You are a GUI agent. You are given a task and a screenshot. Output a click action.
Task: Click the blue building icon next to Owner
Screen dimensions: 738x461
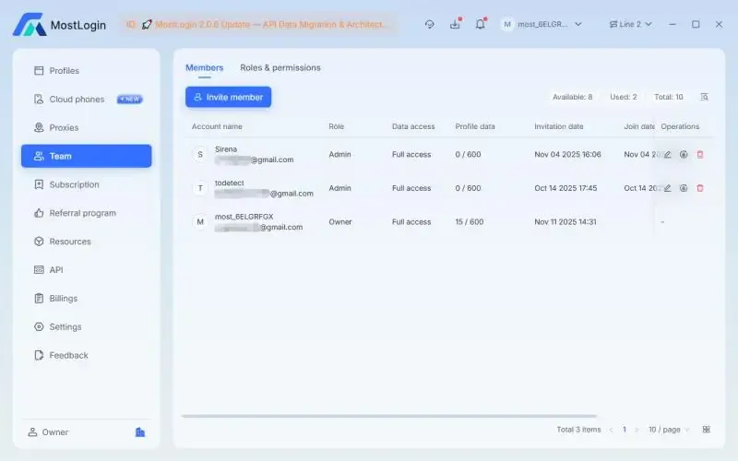tap(140, 432)
